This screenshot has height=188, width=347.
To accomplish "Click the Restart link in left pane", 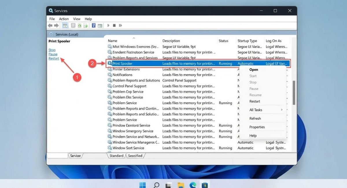I will coord(54,58).
